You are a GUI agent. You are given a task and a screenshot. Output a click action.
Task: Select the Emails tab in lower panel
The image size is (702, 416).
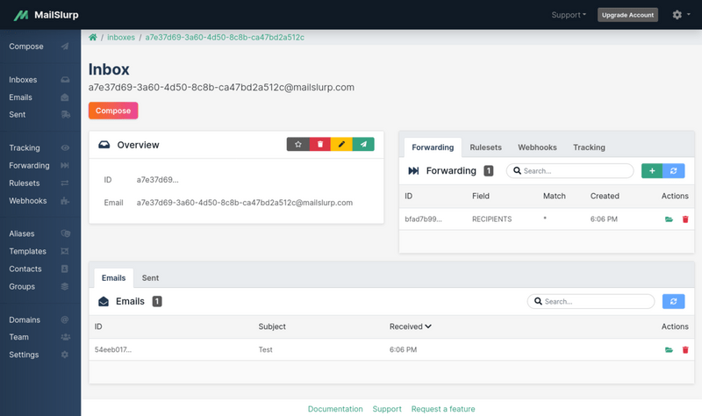(x=114, y=278)
